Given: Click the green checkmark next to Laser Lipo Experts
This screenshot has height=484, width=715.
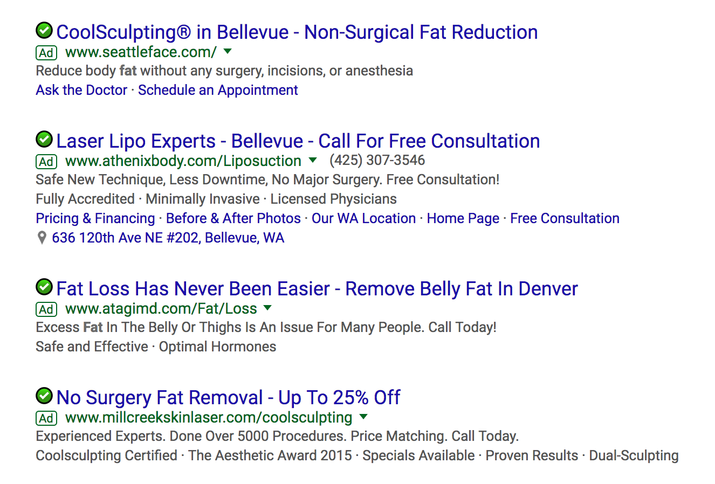Looking at the screenshot, I should (44, 140).
